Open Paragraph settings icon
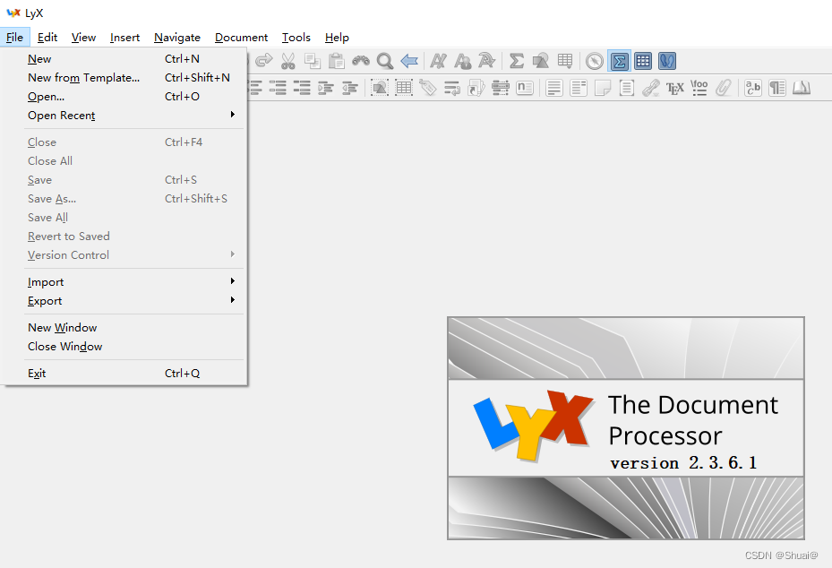832x568 pixels. pyautogui.click(x=777, y=88)
